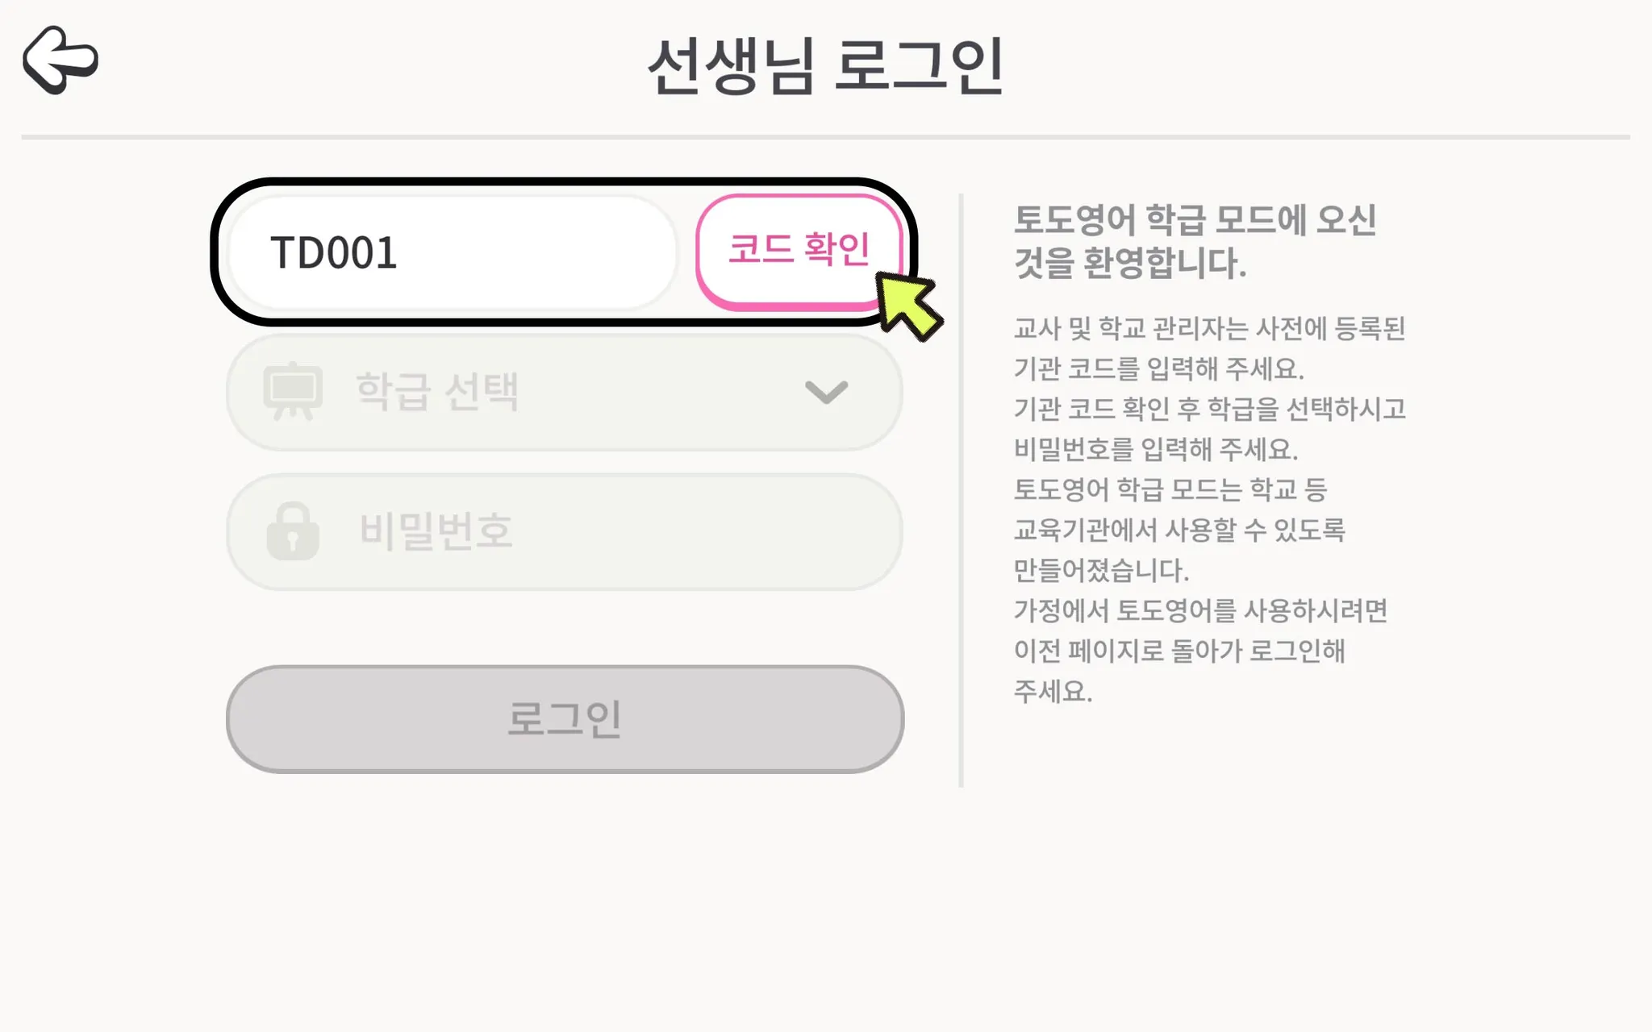Click the line starting 기관 코드 확인 후
The height and width of the screenshot is (1032, 1652).
click(x=1208, y=409)
